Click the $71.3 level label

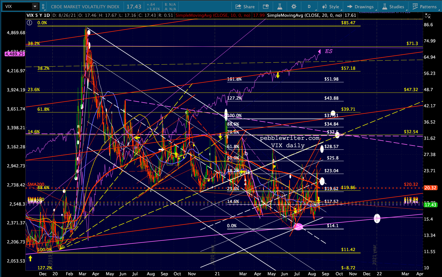click(x=412, y=44)
